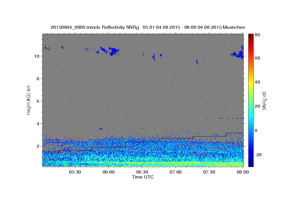Click the large blue cloud echo near 06:00
This screenshot has height=200, width=301.
tap(114, 51)
